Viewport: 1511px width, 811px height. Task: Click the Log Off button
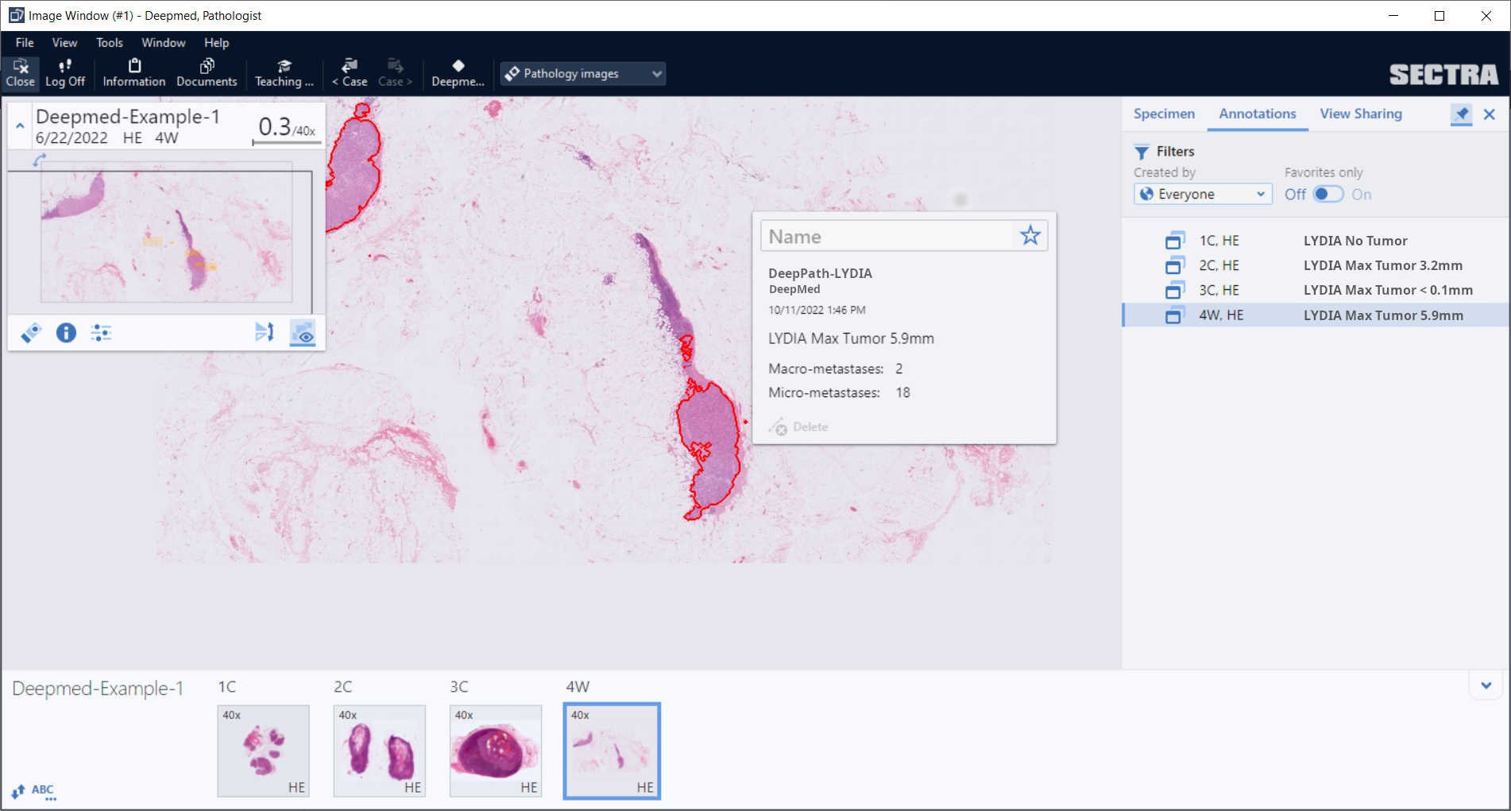pyautogui.click(x=65, y=72)
